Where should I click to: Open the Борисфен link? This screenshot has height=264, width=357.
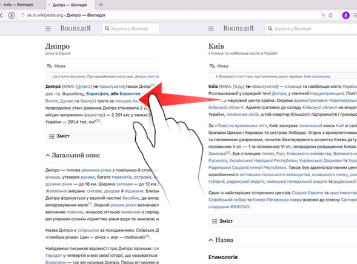pyautogui.click(x=97, y=94)
